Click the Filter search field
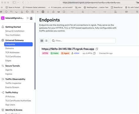This screenshot has width=139, height=114. pos(83,41)
